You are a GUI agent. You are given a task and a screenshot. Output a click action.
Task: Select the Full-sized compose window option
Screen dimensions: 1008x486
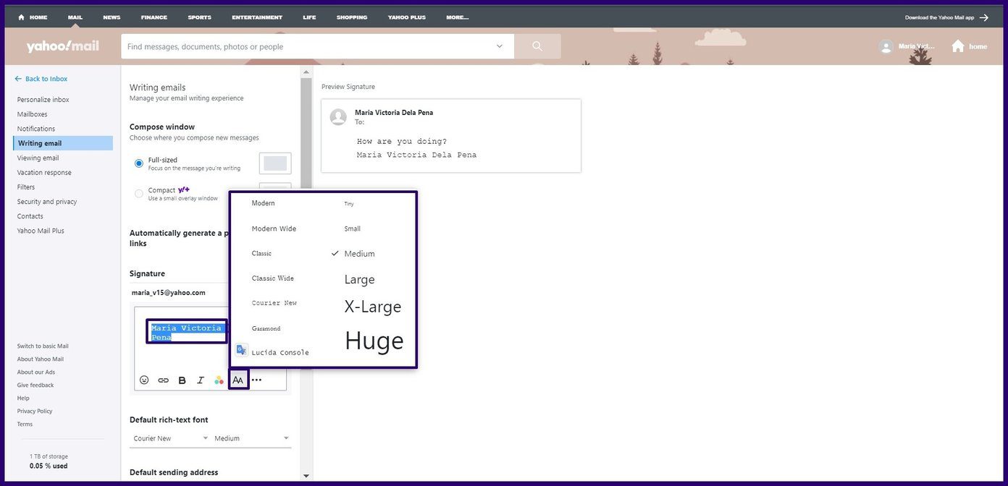tap(139, 163)
